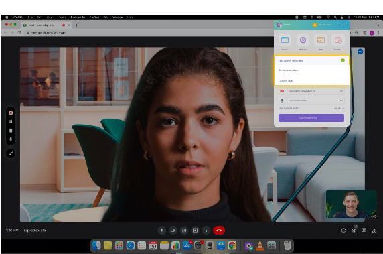Viewport: 383px width, 254px height.
Task: Select the Webcam recording mode icon
Action: (x=303, y=40)
